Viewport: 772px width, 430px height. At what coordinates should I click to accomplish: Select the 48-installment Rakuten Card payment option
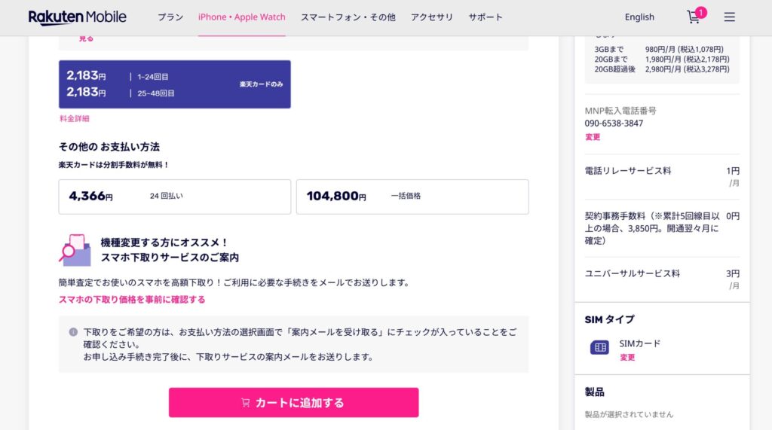click(175, 84)
